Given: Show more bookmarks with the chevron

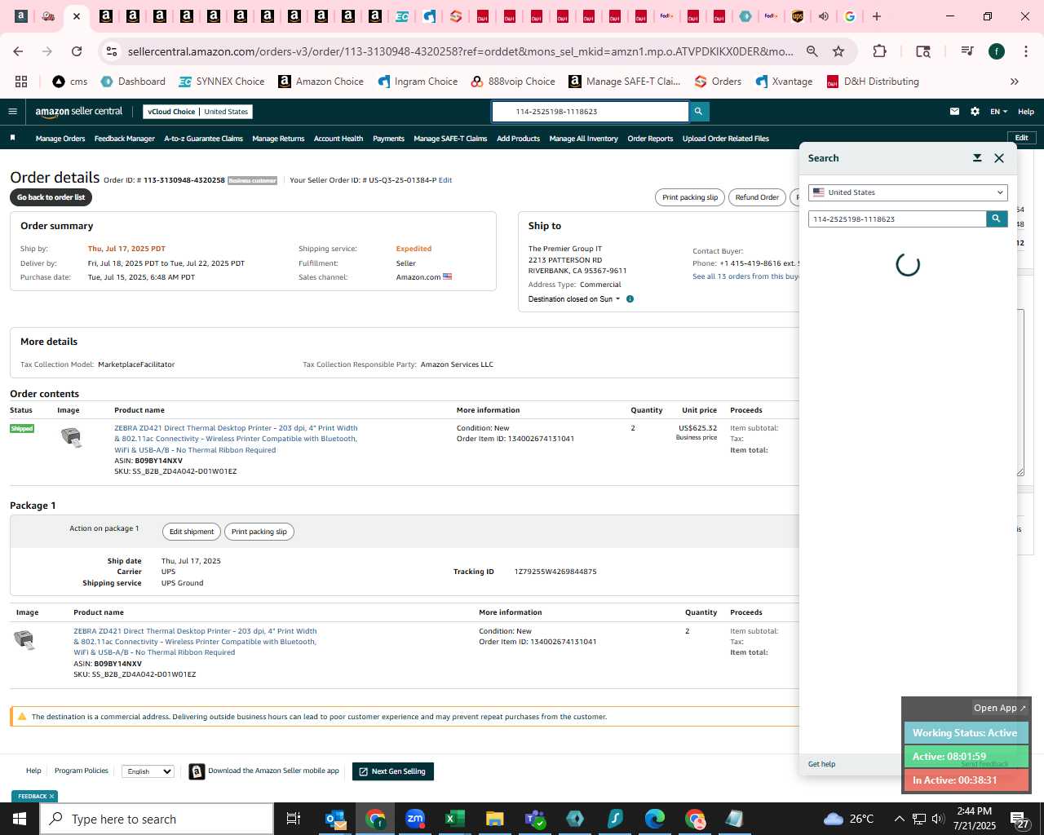Looking at the screenshot, I should (x=1015, y=82).
